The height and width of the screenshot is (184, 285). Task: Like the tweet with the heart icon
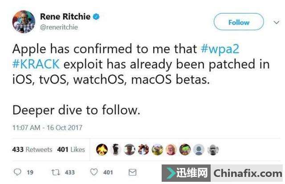point(94,172)
